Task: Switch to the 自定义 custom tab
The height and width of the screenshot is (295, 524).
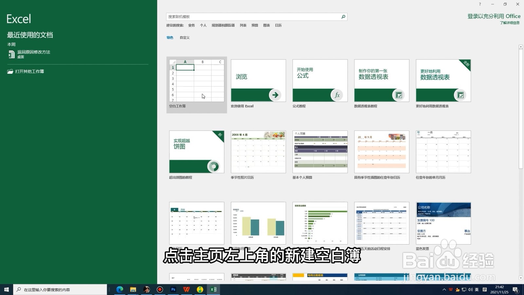Action: pos(185,38)
